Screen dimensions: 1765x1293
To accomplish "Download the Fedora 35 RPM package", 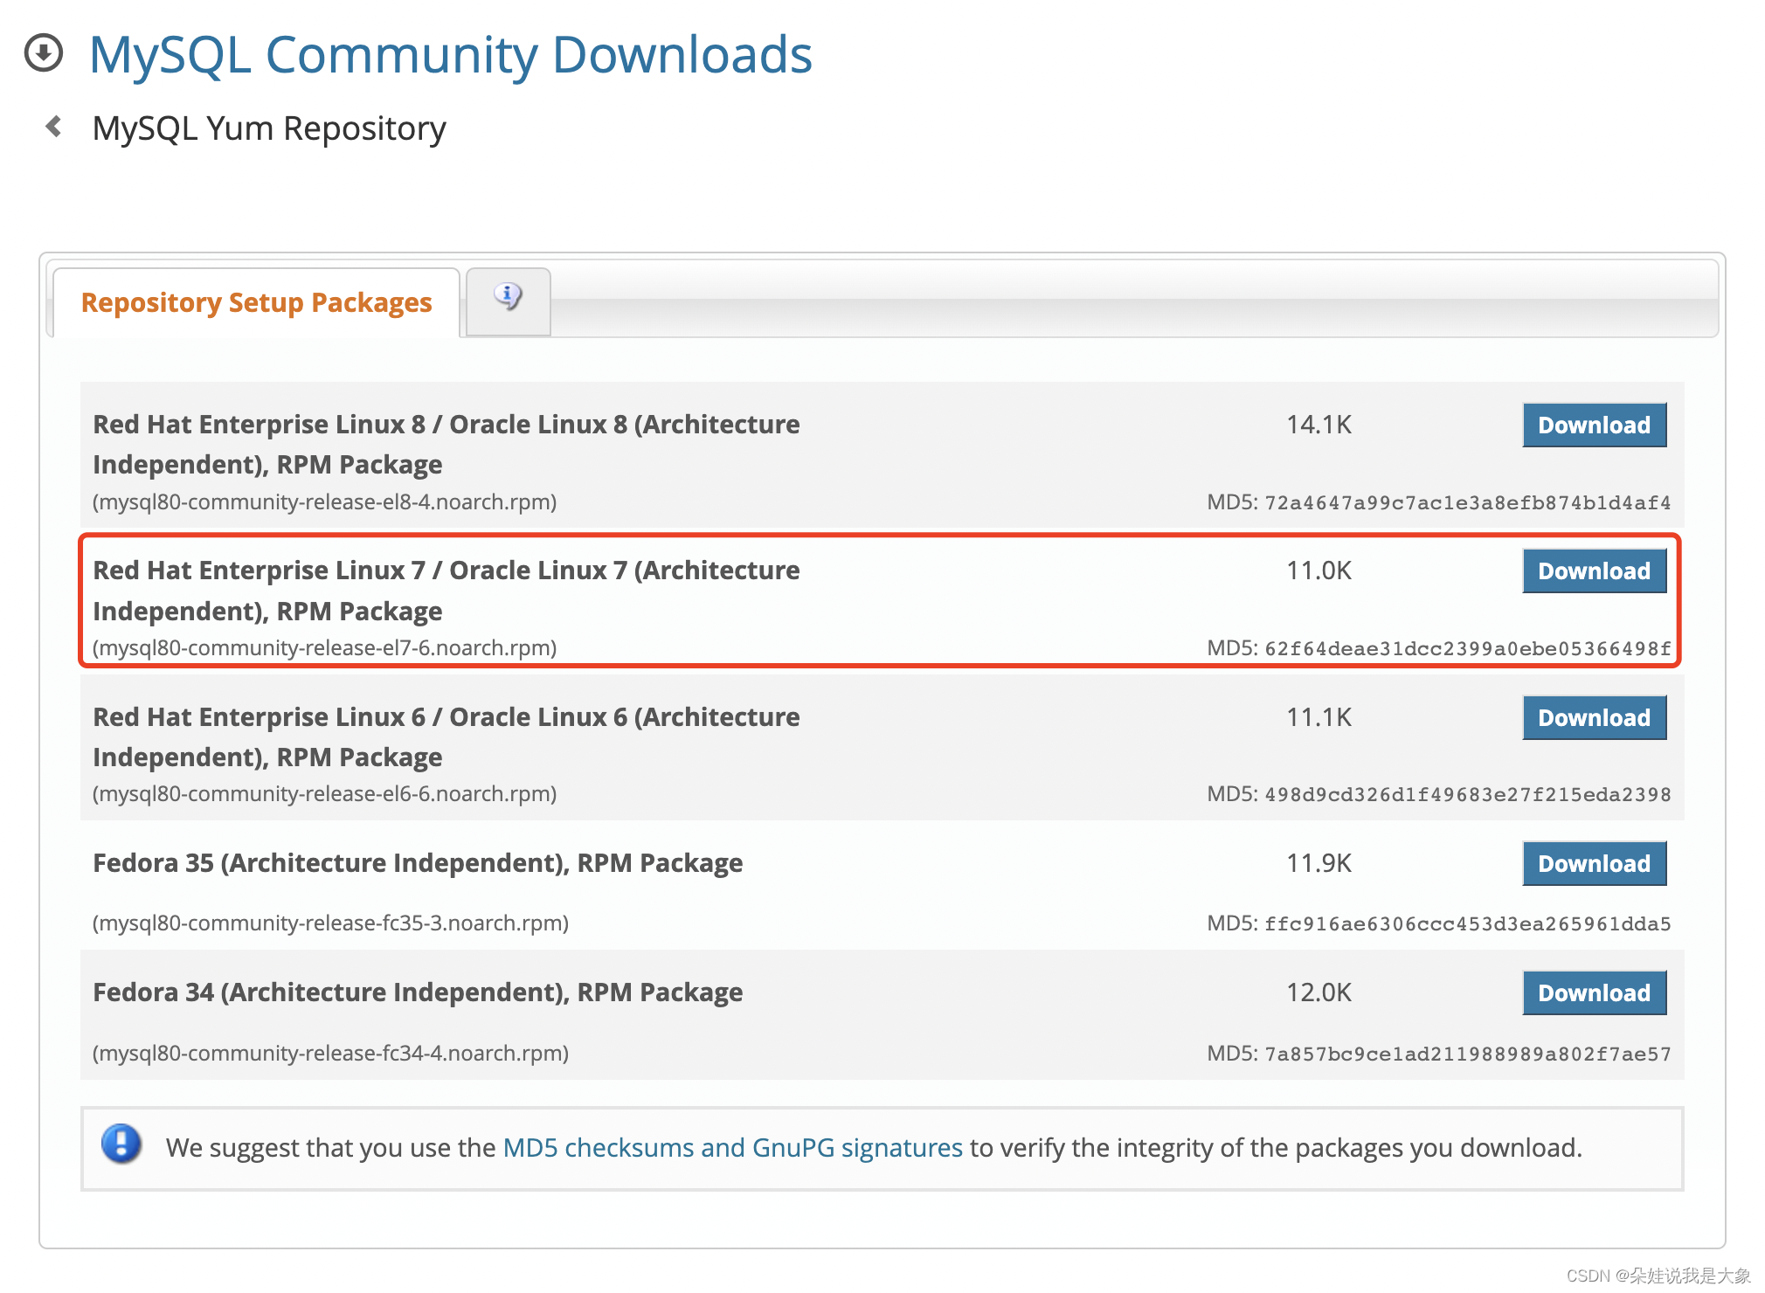I will [1594, 864].
